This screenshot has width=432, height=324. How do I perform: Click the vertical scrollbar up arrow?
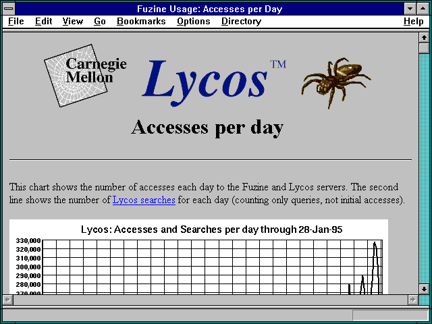tap(424, 38)
